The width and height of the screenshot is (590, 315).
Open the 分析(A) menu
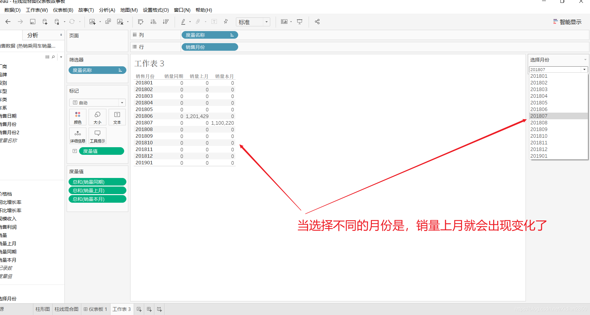pyautogui.click(x=107, y=10)
